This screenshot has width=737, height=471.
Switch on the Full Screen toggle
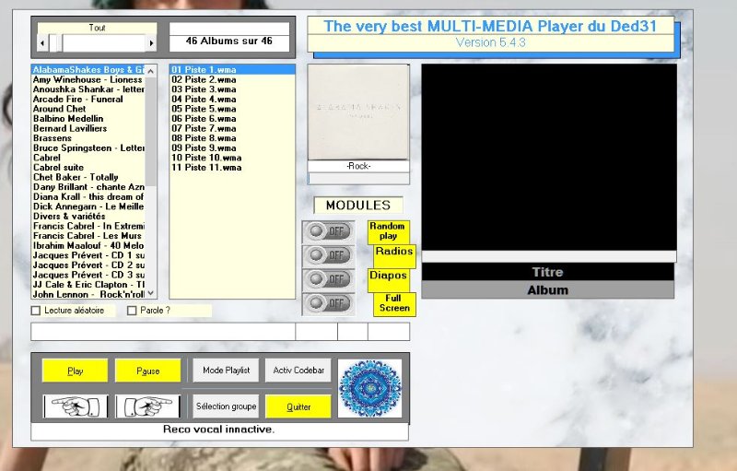[x=327, y=303]
